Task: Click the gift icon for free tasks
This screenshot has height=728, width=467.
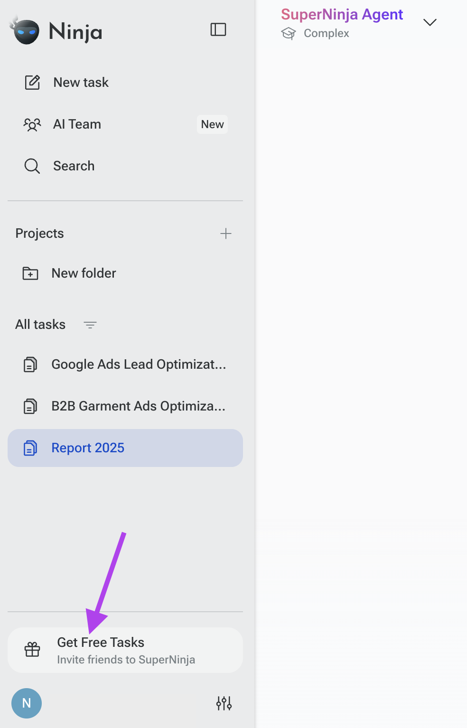Action: [x=32, y=650]
